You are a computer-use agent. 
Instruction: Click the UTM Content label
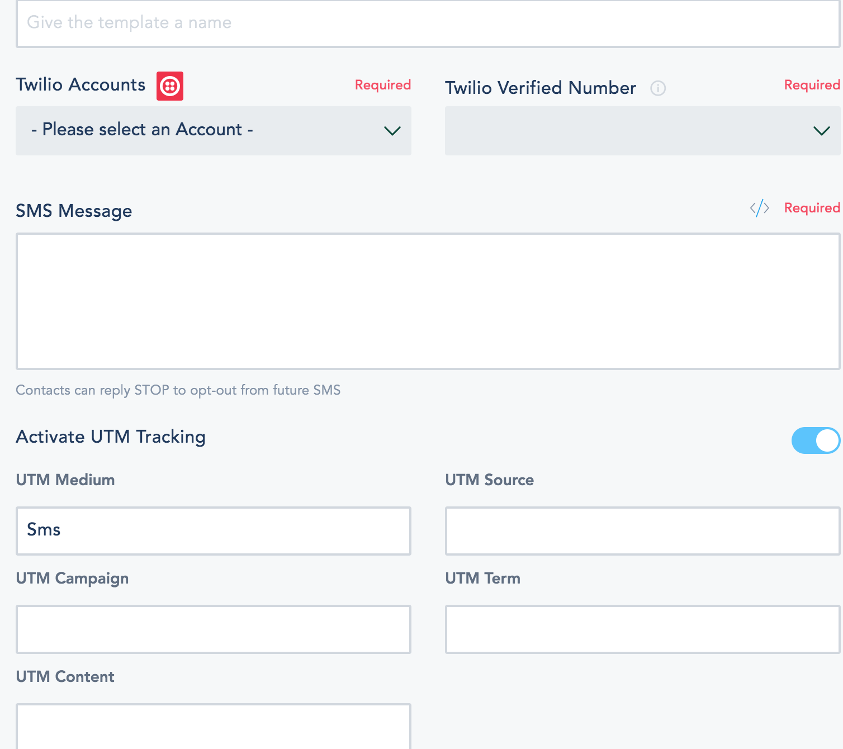pos(65,677)
